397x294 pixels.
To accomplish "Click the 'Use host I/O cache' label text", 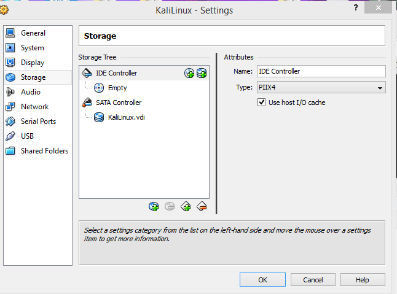I will click(297, 103).
